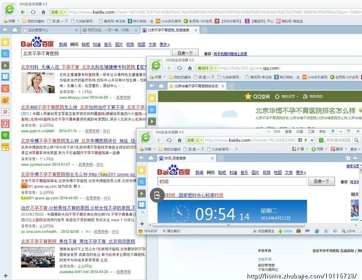Click the floating dark mobile-sync circle icon
The width and height of the screenshot is (362, 280).
click(157, 195)
